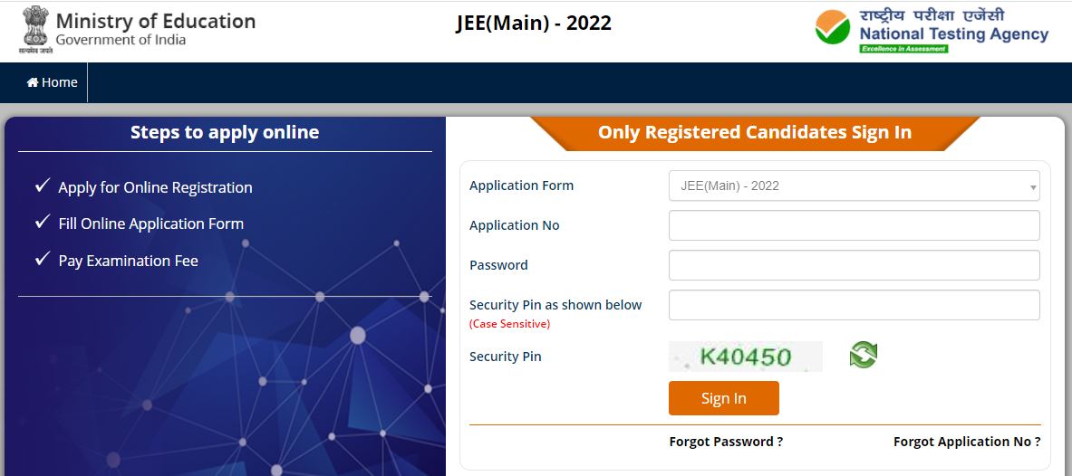Click the JEE(Main) - 2022 page heading
This screenshot has width=1072, height=476.
pos(534,24)
